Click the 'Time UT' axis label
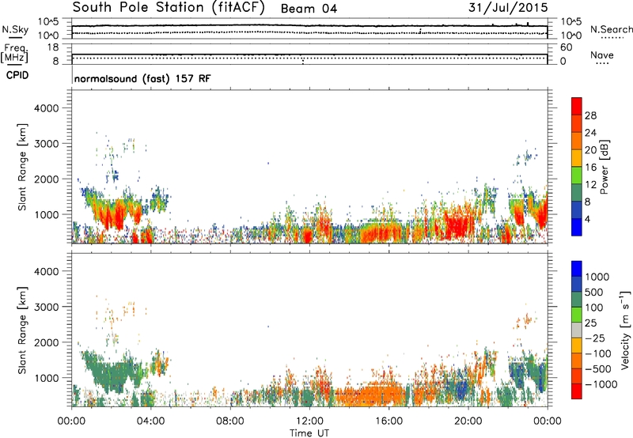633x438 pixels. click(309, 433)
